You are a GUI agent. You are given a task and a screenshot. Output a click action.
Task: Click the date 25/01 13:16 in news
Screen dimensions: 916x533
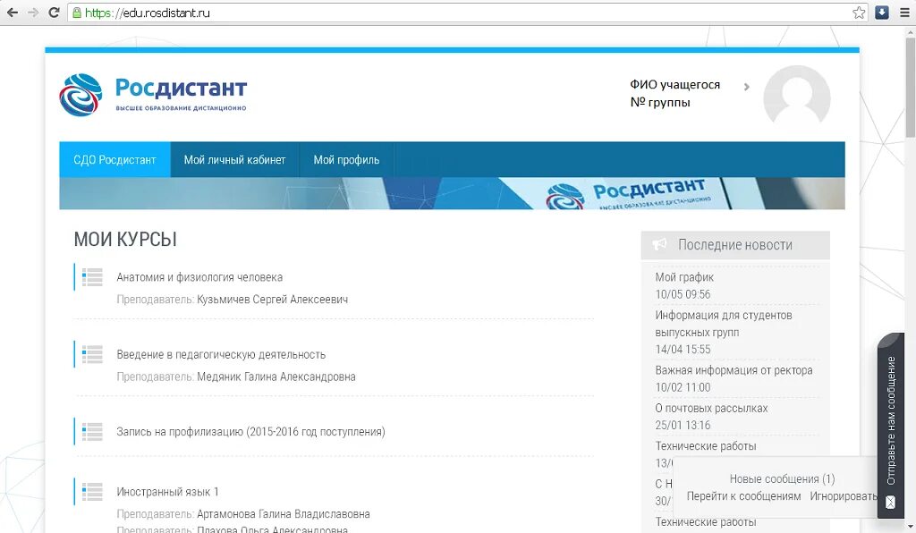683,425
